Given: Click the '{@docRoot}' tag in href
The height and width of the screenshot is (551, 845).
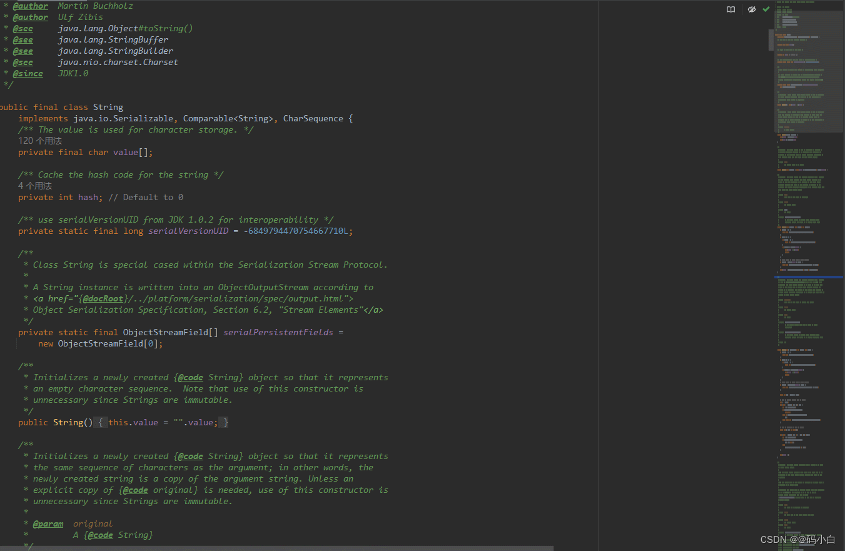Looking at the screenshot, I should coord(103,298).
